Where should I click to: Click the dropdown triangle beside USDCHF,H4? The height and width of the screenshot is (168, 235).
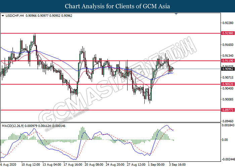tap(3, 16)
